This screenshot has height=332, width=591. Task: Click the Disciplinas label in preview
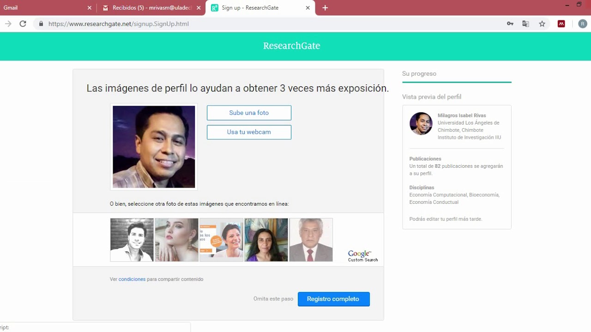[x=422, y=188]
